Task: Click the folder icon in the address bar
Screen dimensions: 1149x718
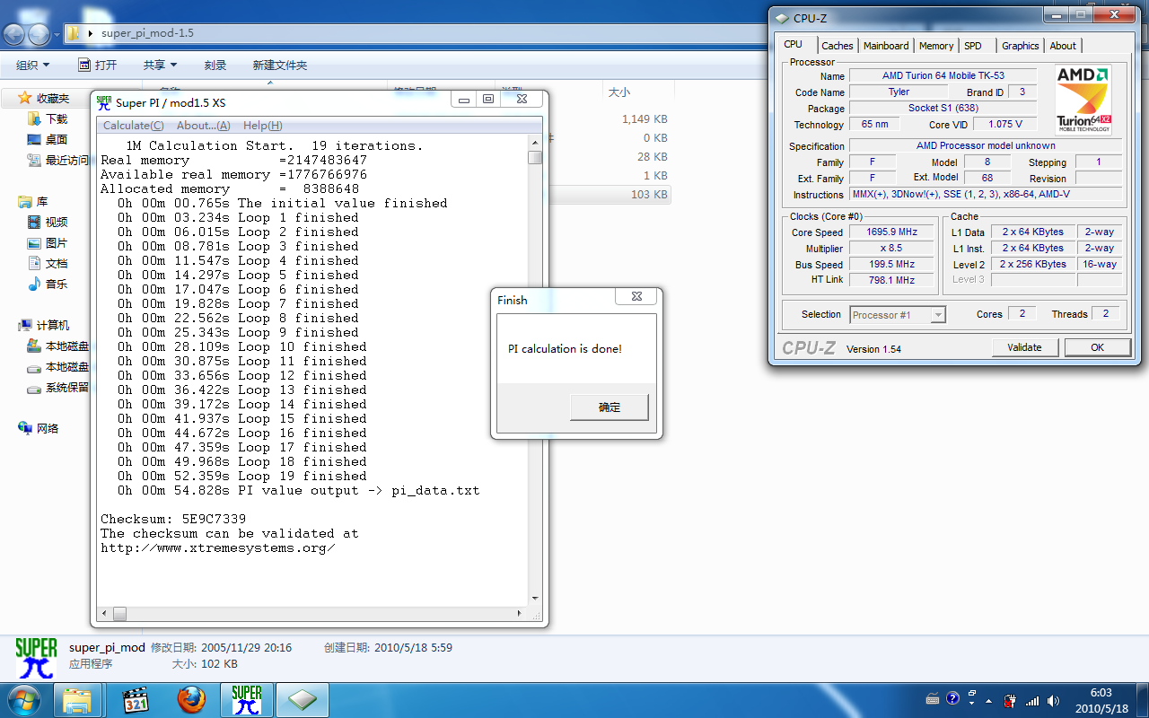Action: [x=74, y=33]
